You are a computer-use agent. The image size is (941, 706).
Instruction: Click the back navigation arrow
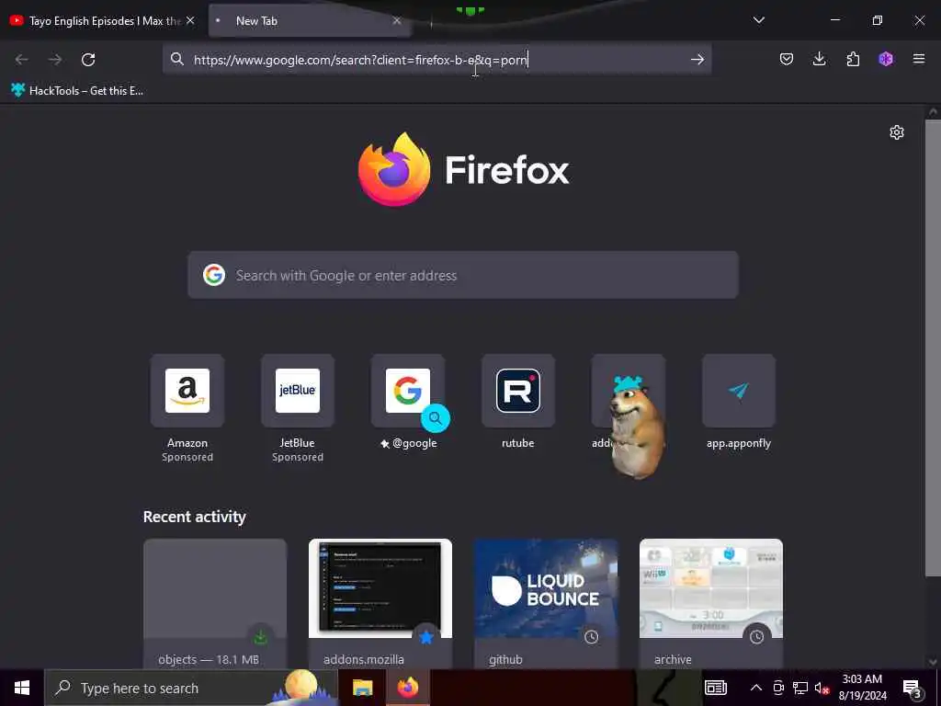tap(22, 60)
